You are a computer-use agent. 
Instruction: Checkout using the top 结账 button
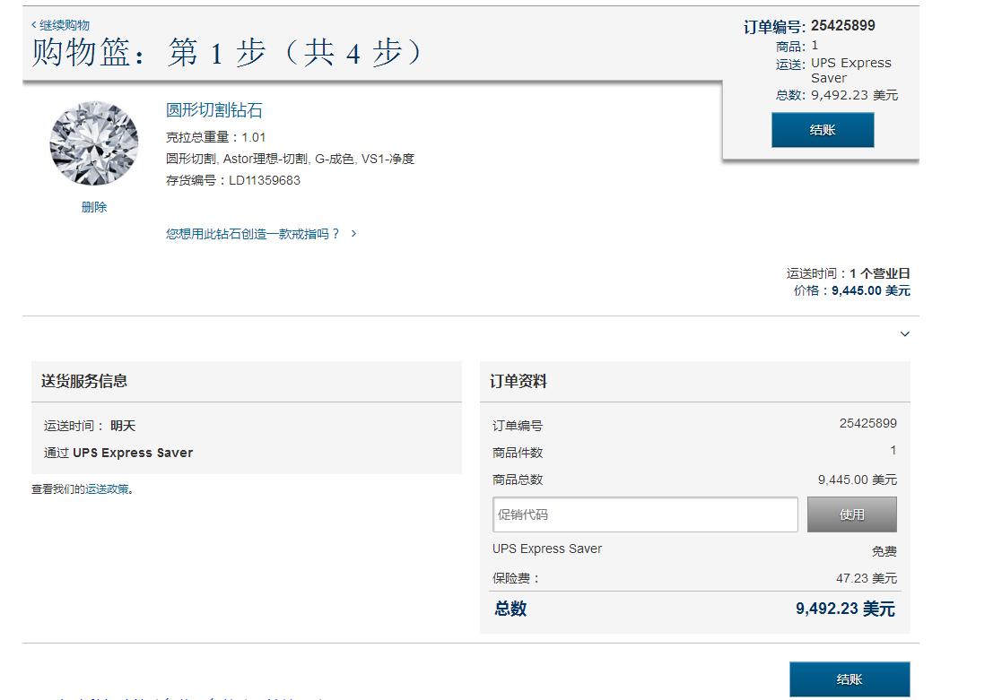pyautogui.click(x=822, y=131)
